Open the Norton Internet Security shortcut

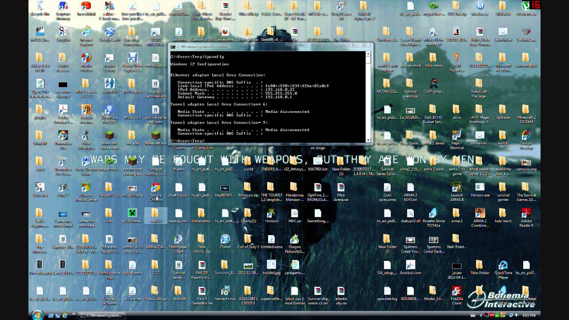pyautogui.click(x=86, y=114)
